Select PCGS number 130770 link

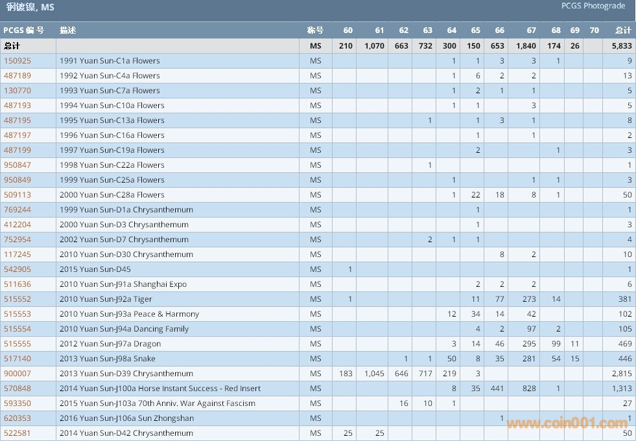pyautogui.click(x=18, y=91)
